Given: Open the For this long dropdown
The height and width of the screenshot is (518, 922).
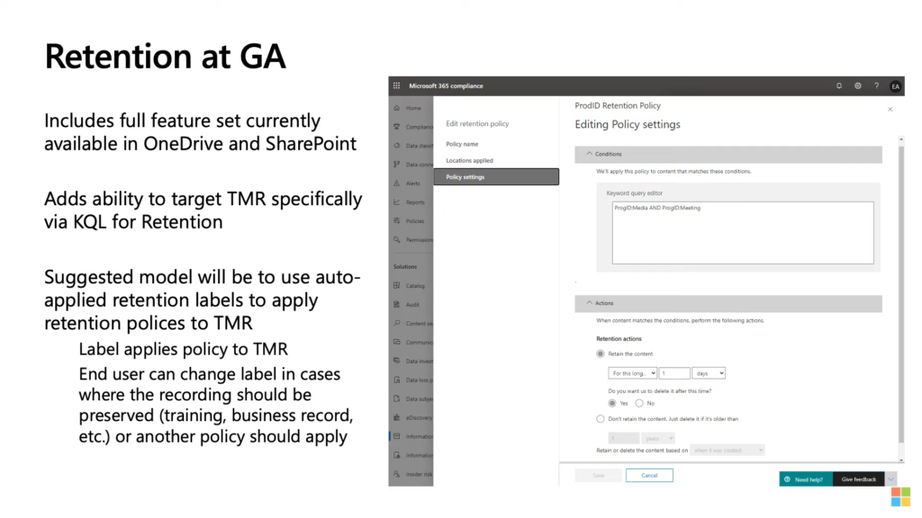Looking at the screenshot, I should (633, 373).
